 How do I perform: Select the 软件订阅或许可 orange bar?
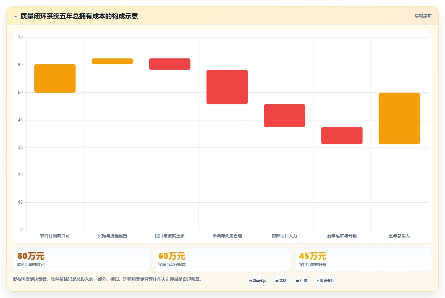point(55,78)
